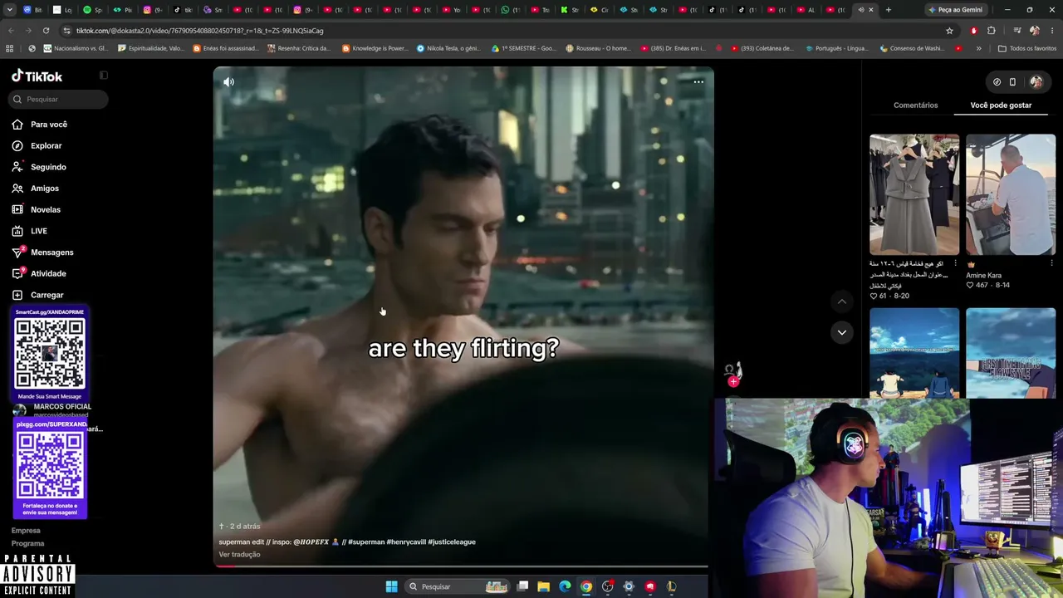Collapse the TikTok sidebar panel
1063x598 pixels.
104,76
